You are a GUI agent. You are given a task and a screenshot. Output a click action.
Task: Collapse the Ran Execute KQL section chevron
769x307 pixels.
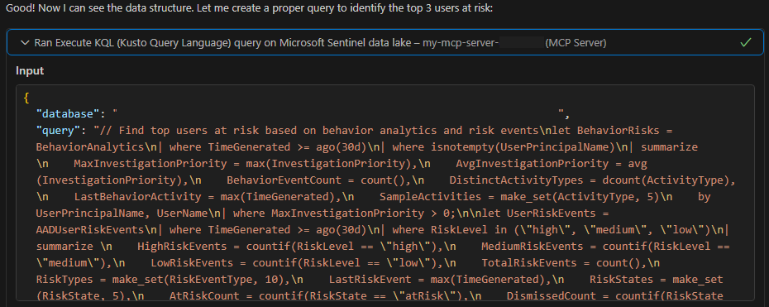[25, 43]
